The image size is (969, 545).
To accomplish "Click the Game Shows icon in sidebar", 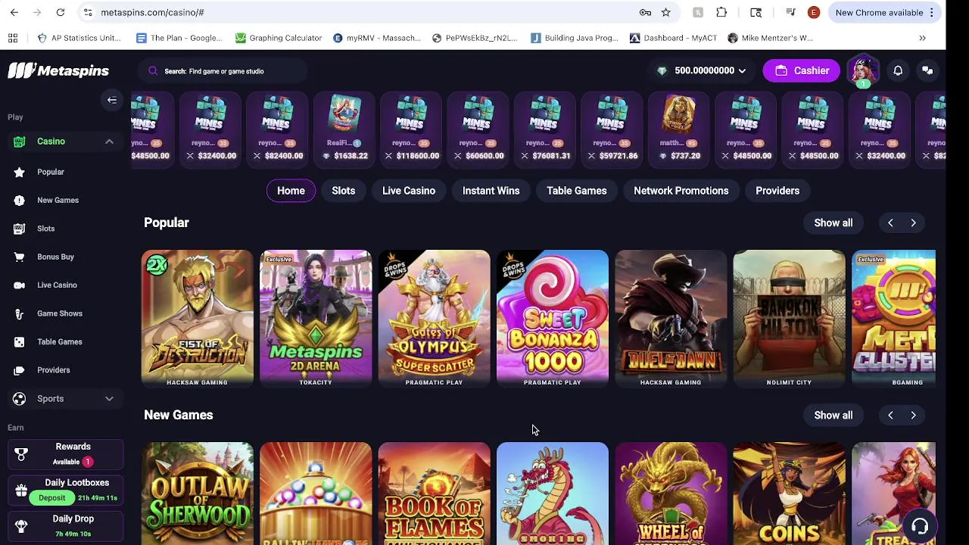I will click(x=20, y=313).
